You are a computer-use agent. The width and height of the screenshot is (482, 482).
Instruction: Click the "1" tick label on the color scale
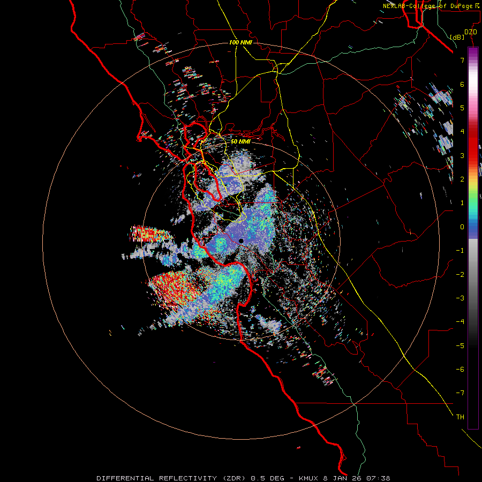462,203
